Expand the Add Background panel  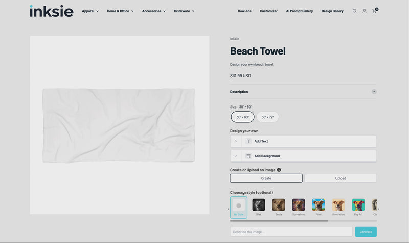303,156
